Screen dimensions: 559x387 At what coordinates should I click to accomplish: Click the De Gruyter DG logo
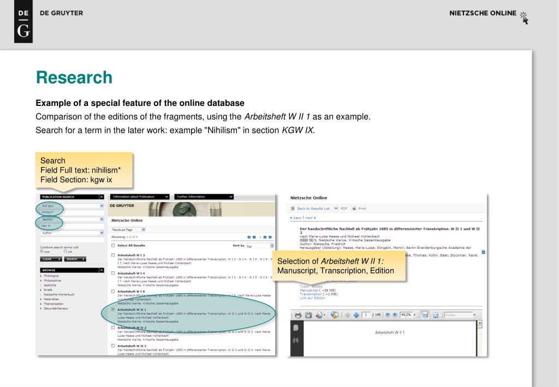point(23,21)
